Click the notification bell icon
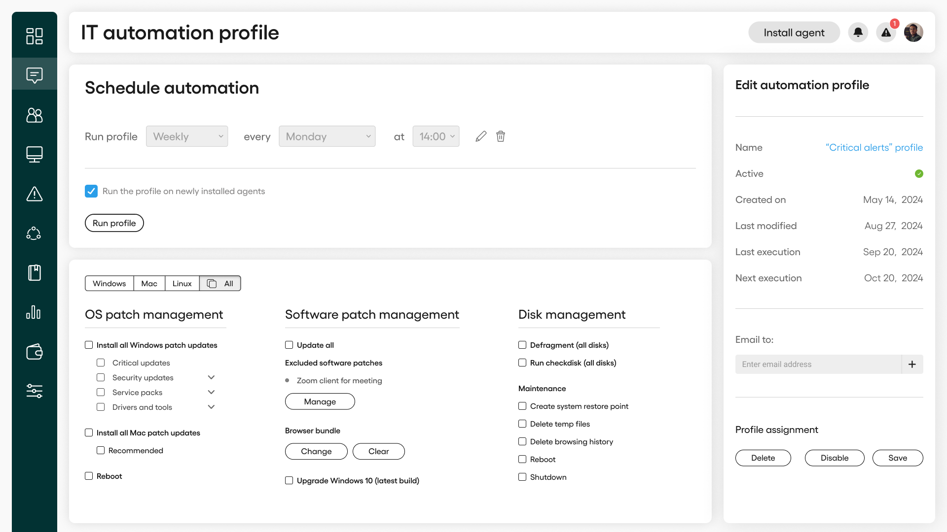 (x=858, y=33)
